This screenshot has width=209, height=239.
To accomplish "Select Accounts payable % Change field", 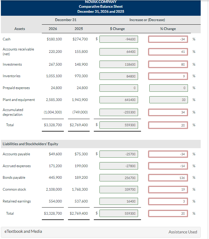I will tap(168, 154).
